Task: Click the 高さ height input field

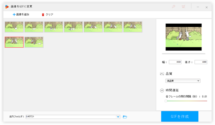Action: pos(201,62)
